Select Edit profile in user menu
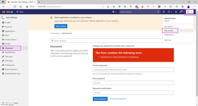The height and width of the screenshot is (106, 198). 169,31
